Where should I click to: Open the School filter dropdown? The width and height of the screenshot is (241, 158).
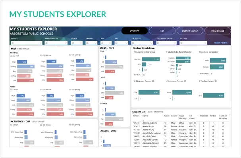click(27, 43)
